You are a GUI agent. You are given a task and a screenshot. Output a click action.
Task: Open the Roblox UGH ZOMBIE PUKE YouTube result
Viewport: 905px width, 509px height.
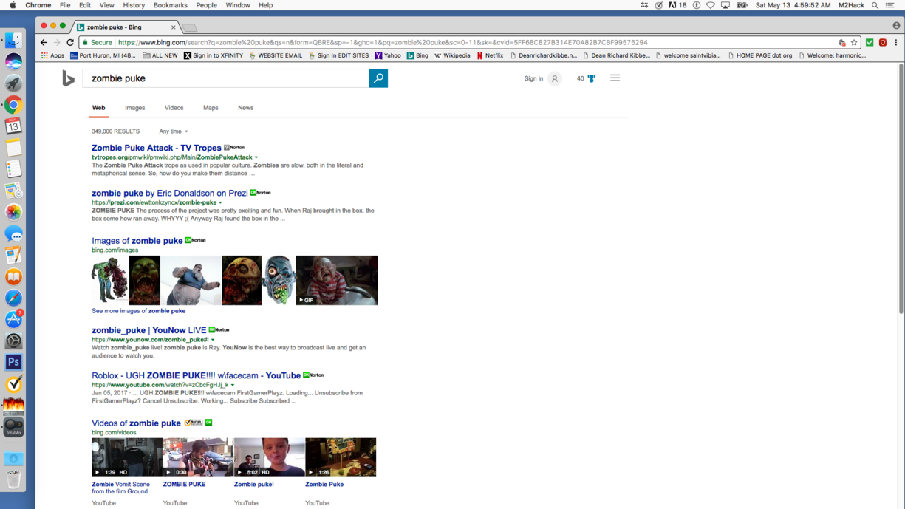196,375
